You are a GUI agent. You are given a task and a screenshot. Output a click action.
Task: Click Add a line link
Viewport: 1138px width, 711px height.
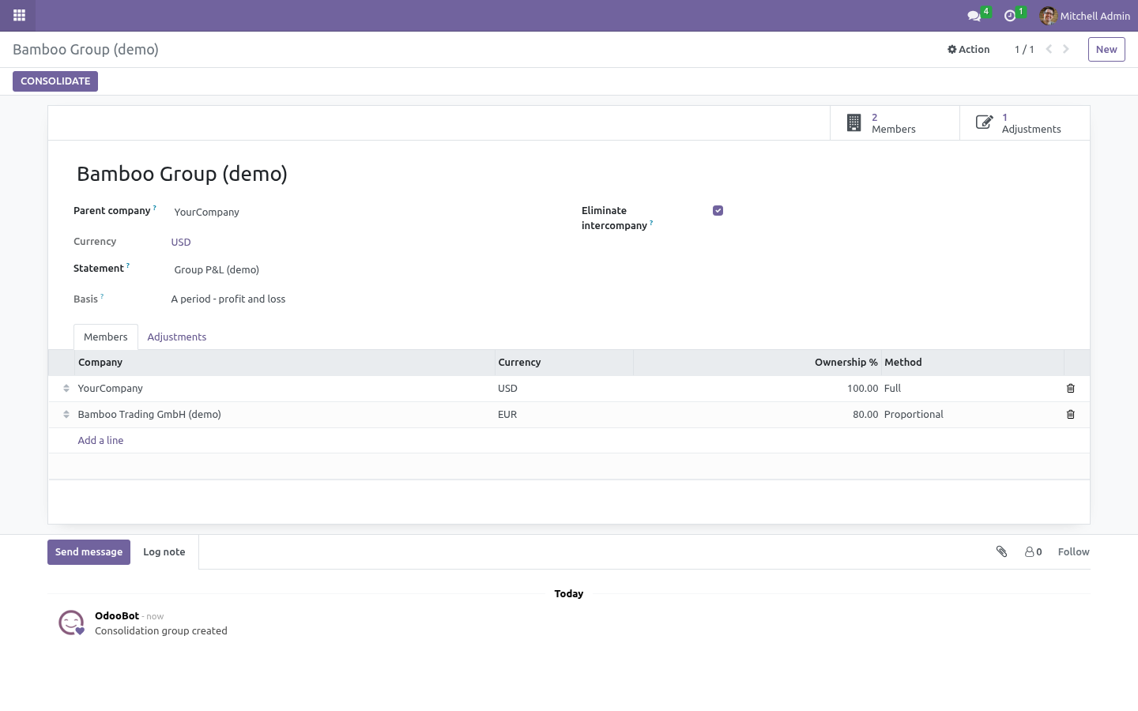(100, 441)
